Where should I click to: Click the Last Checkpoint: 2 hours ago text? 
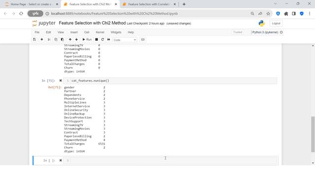pyautogui.click(x=146, y=24)
